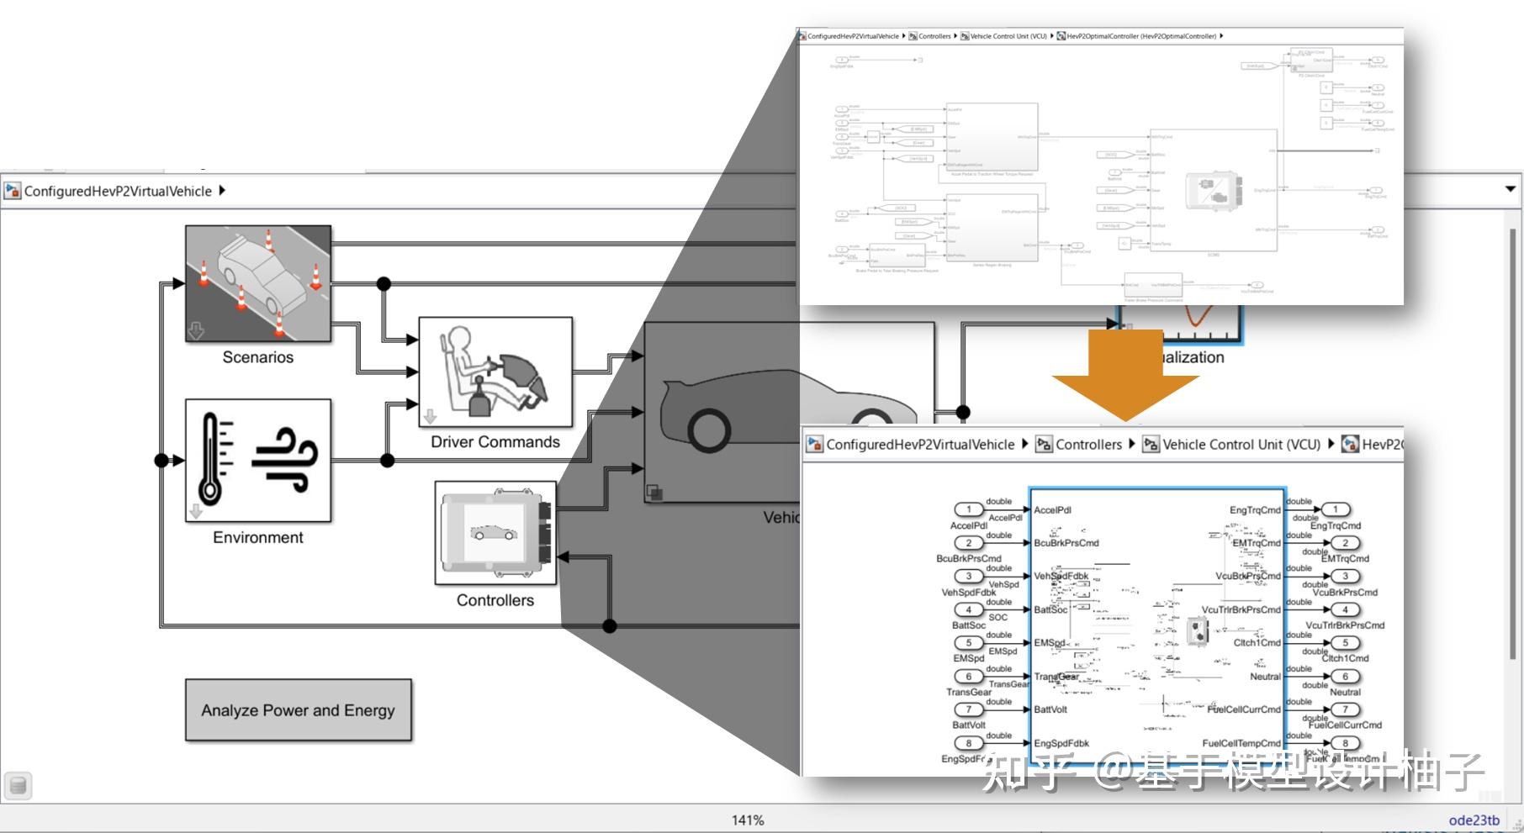Select Vehicle Control Unit (VCU) breadcrumb item
Screen dimensions: 1524x833
coord(1236,444)
